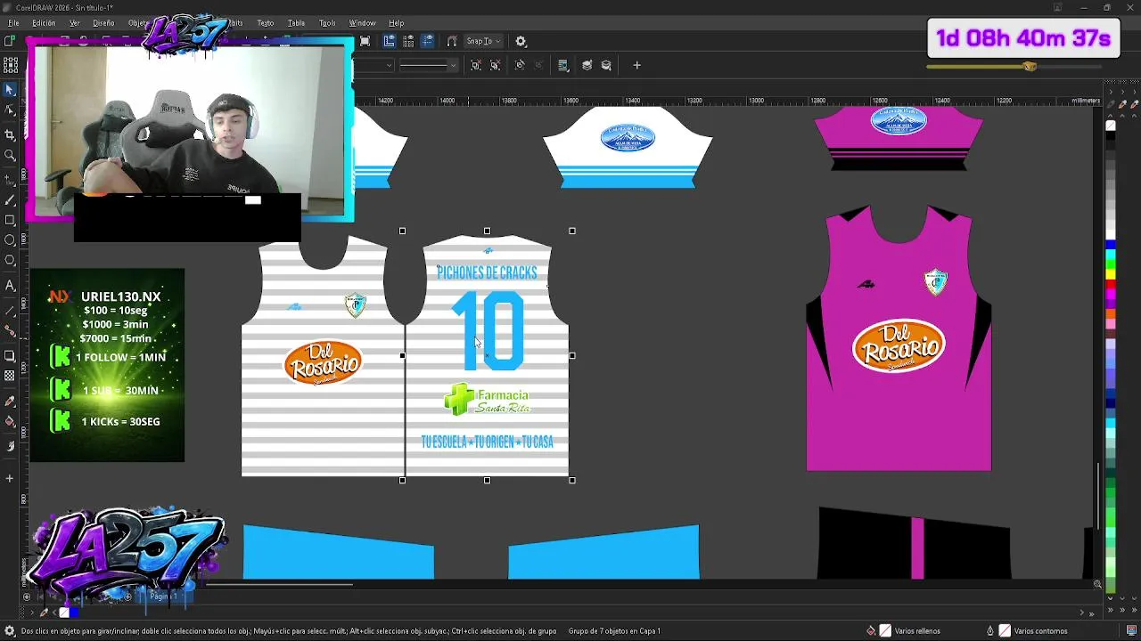
Task: Click the status bar outline pen icon
Action: tap(990, 631)
